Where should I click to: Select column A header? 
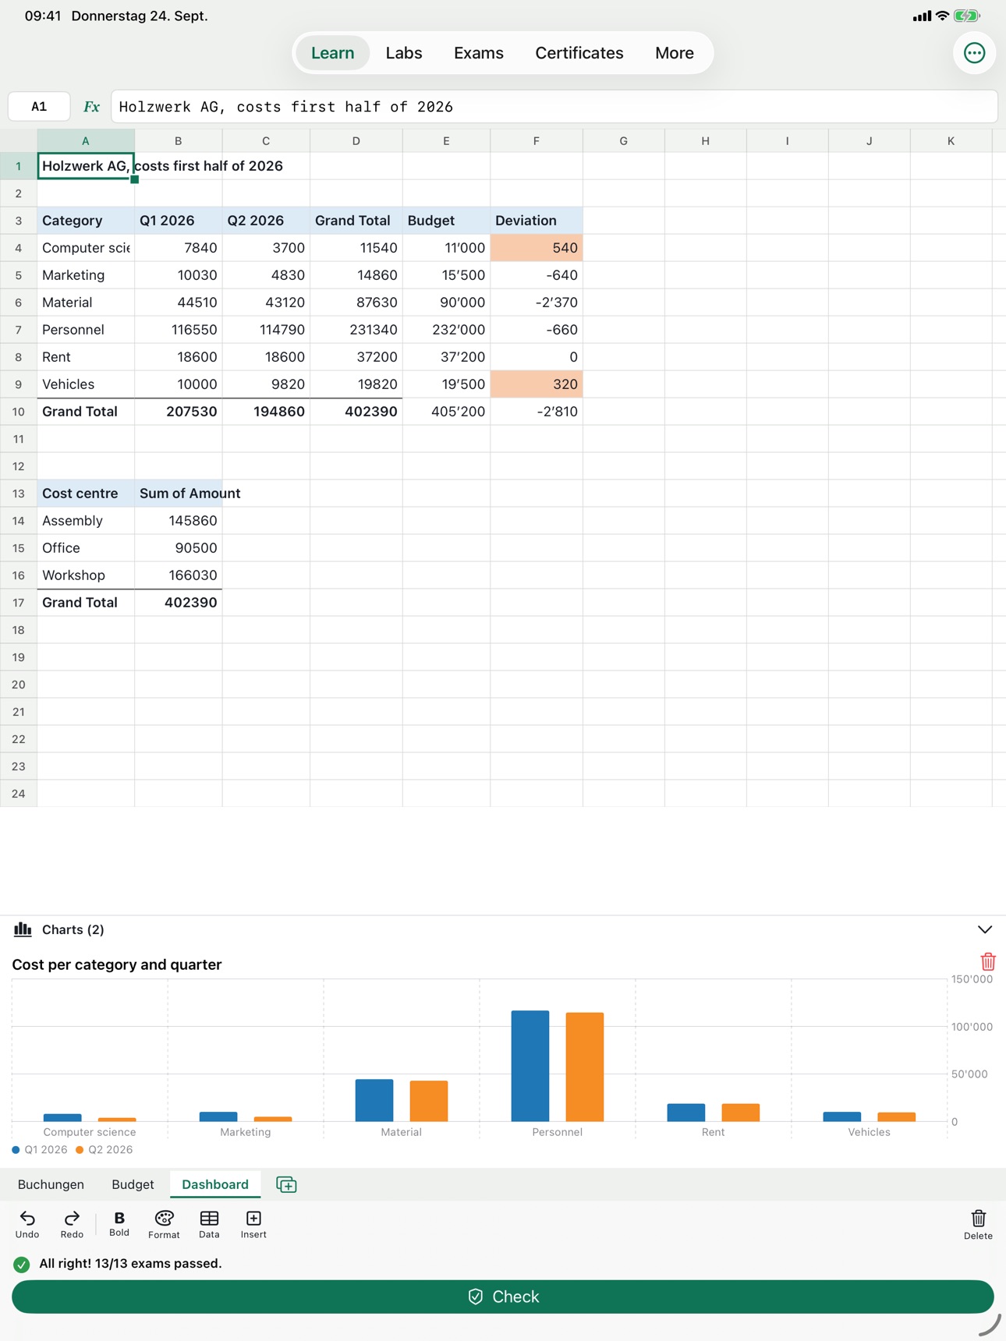point(86,141)
